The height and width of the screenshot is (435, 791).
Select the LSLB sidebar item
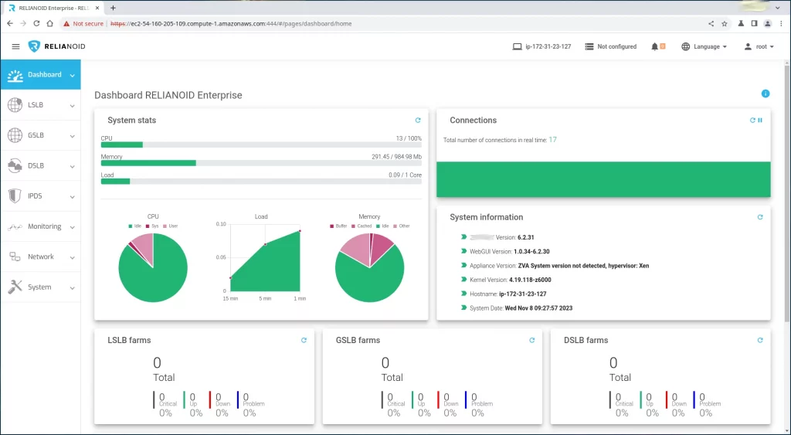point(40,105)
